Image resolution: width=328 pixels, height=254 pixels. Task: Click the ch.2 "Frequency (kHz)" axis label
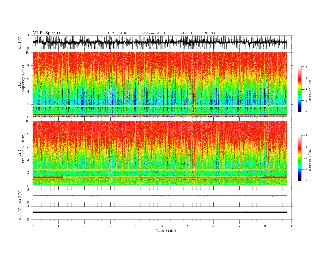[x=23, y=148]
